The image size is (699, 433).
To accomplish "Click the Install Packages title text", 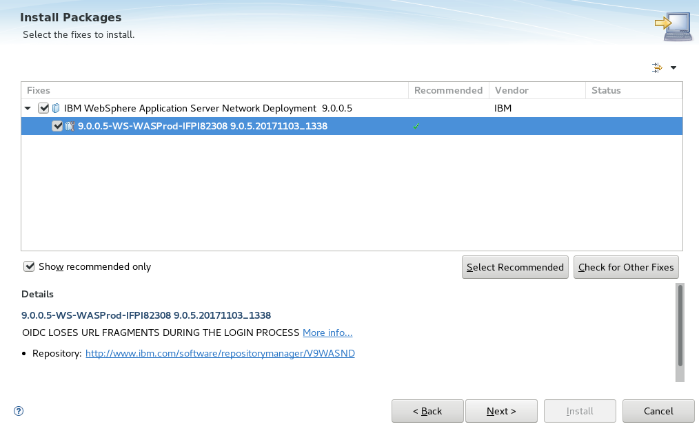I will [x=70, y=17].
